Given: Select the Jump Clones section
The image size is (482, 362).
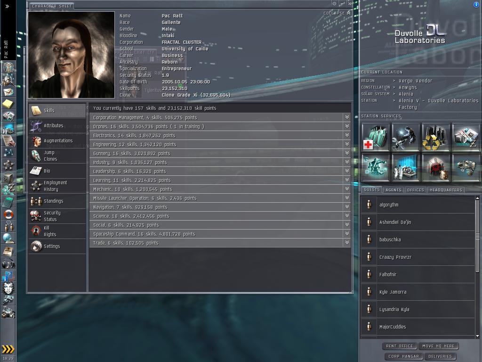Looking at the screenshot, I should click(x=57, y=156).
